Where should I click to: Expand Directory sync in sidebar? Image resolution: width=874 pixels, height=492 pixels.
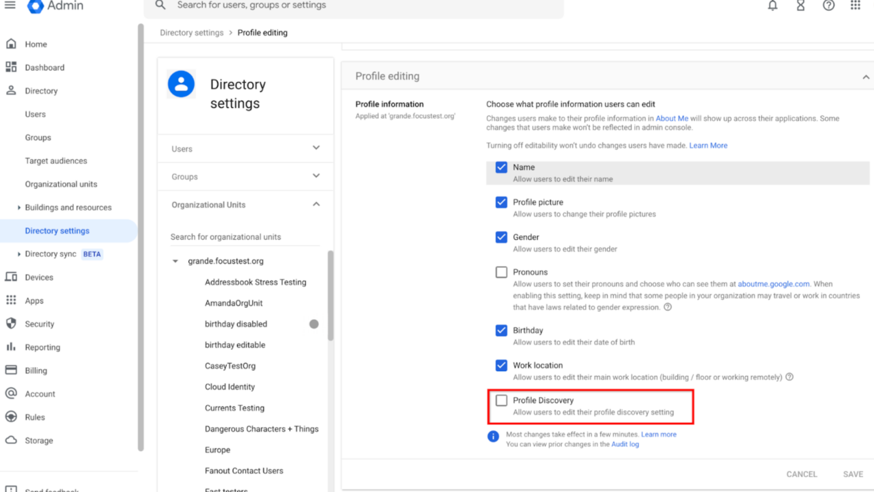point(18,254)
